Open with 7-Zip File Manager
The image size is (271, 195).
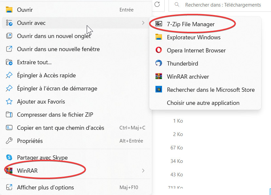[x=205, y=24]
